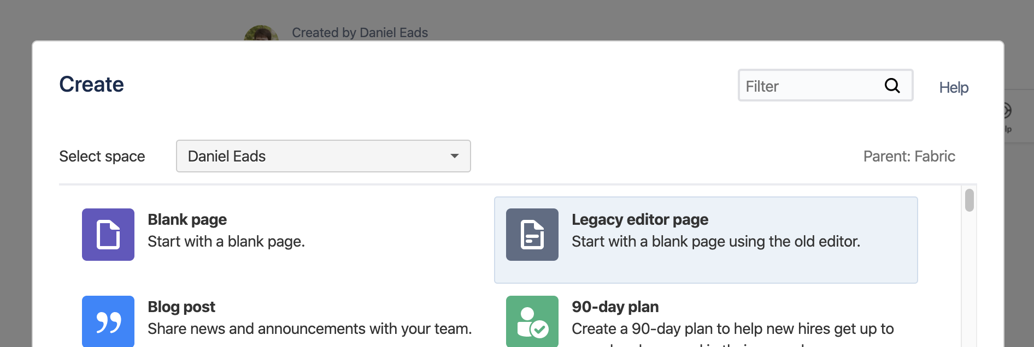This screenshot has width=1034, height=347.
Task: Click the 90-day plan checklist icon
Action: (x=531, y=321)
